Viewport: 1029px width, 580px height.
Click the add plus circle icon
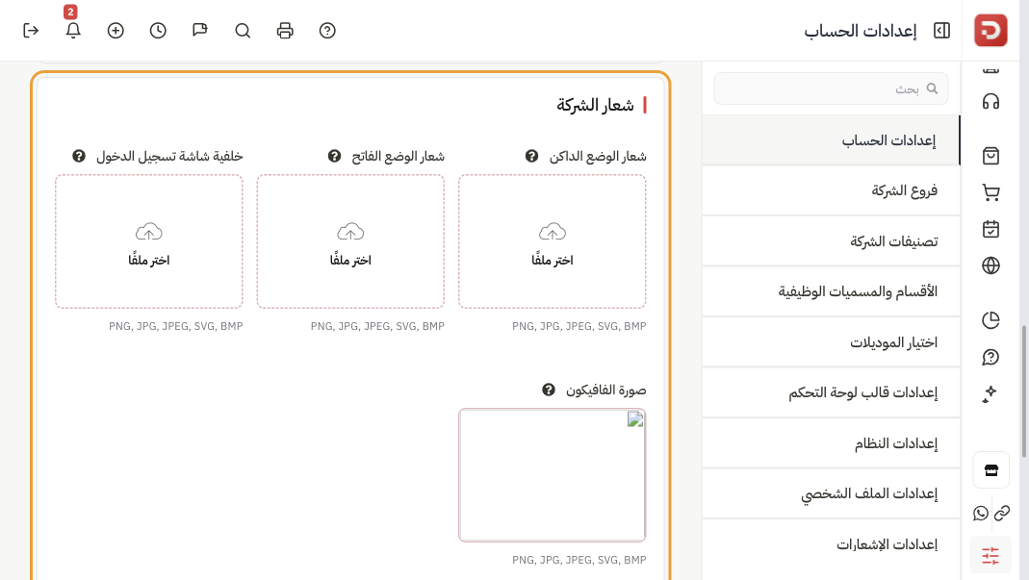(x=116, y=31)
